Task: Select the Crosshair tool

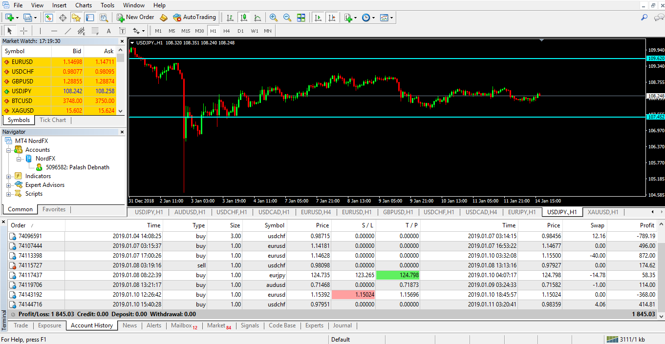Action: pyautogui.click(x=23, y=31)
